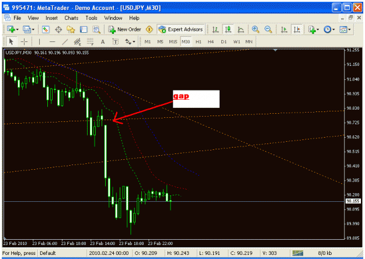The width and height of the screenshot is (365, 259).
Task: Choose the Text 'A' tool
Action: point(103,42)
